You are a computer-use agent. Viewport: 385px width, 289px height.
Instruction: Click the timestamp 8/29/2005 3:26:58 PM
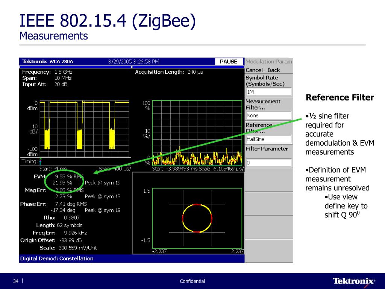134,61
